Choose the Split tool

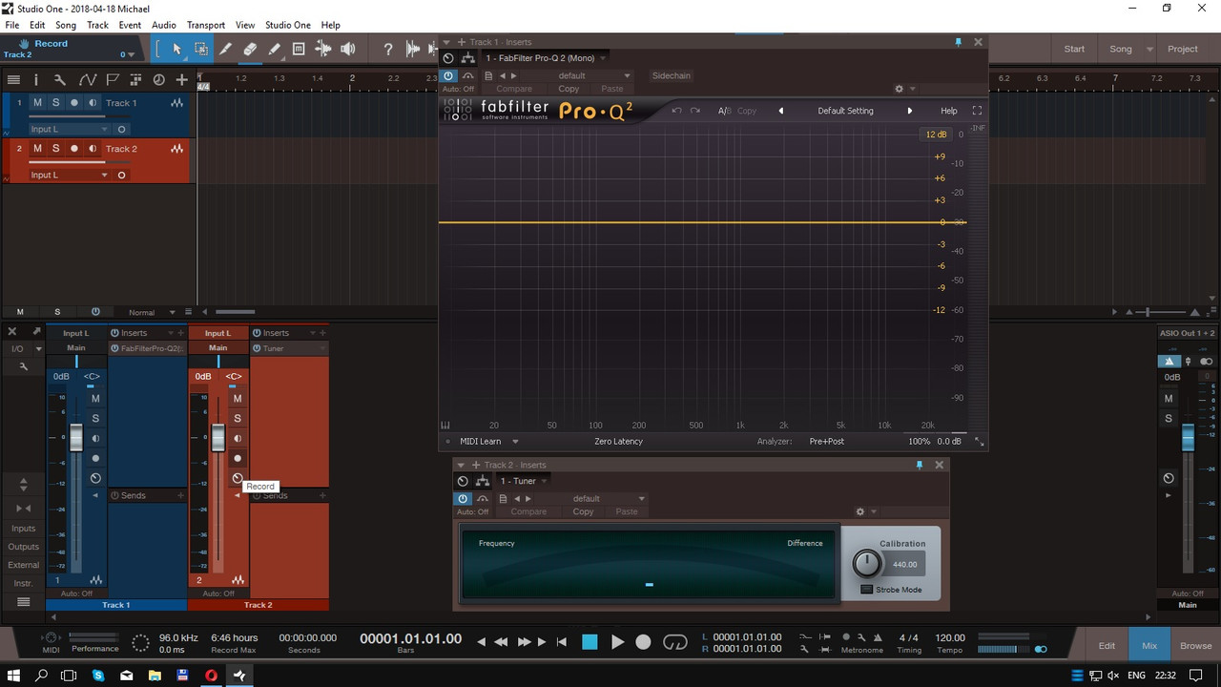[225, 49]
